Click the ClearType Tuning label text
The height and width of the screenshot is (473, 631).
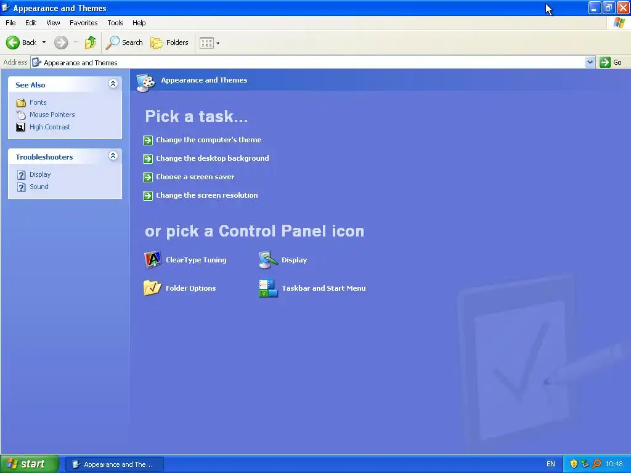[196, 260]
